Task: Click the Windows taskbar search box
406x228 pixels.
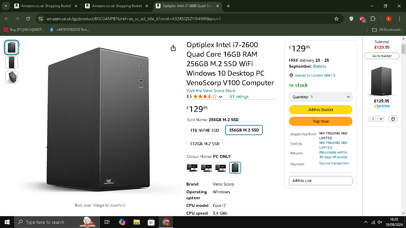Action: 57,222
